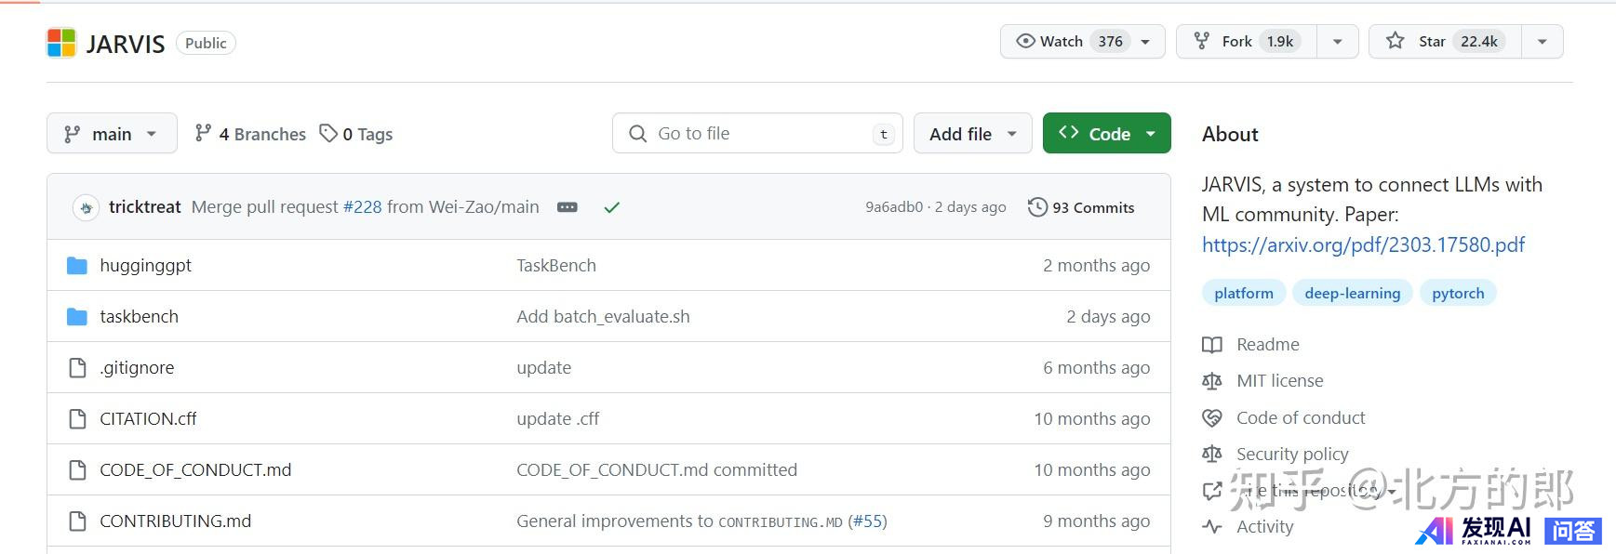Open the arxiv.org paper link
Image resolution: width=1616 pixels, height=554 pixels.
tap(1363, 244)
